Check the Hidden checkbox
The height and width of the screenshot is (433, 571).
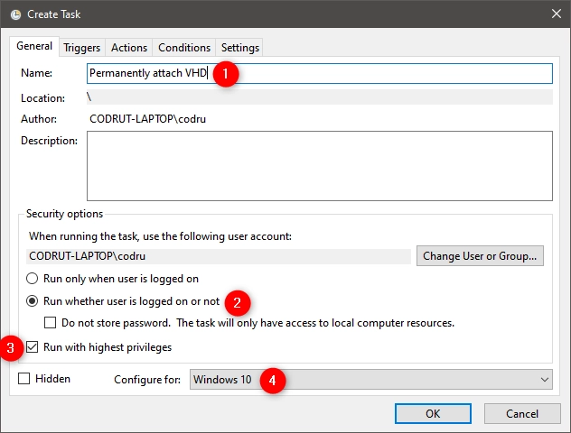tap(24, 379)
